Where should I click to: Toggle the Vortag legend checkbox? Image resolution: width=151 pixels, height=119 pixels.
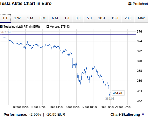pos(48,27)
